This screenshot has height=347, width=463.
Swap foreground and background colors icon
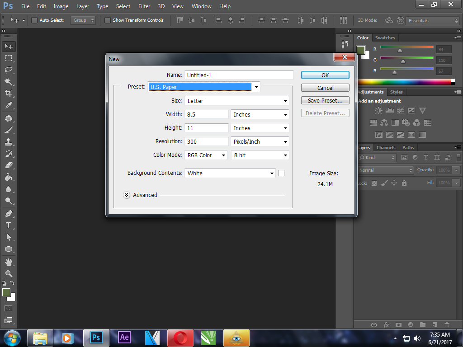(12, 283)
